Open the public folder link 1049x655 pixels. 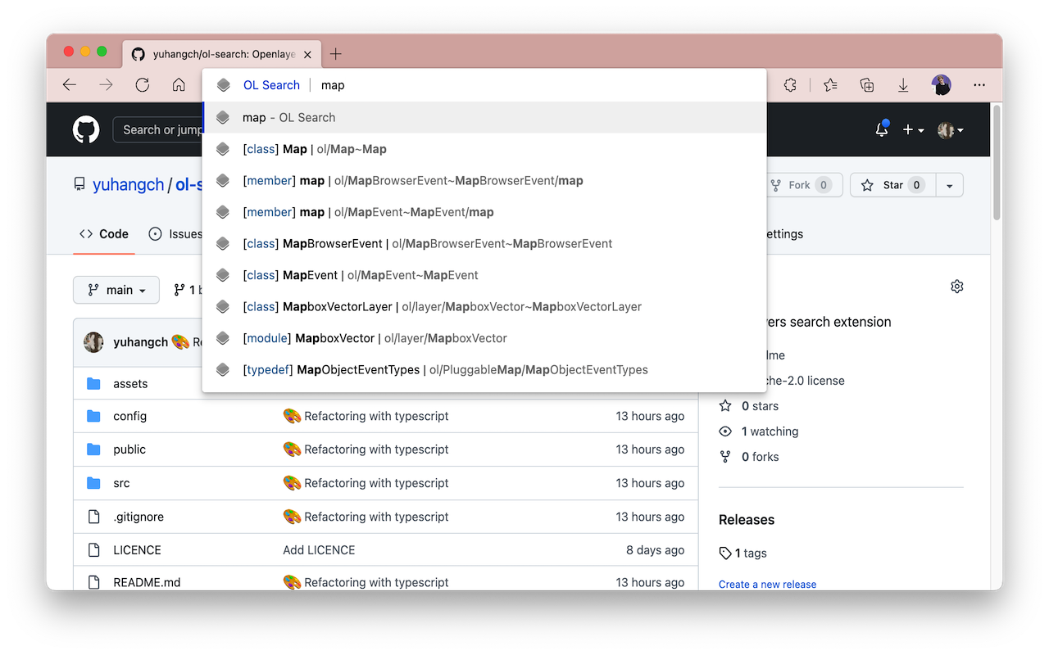[x=129, y=449]
